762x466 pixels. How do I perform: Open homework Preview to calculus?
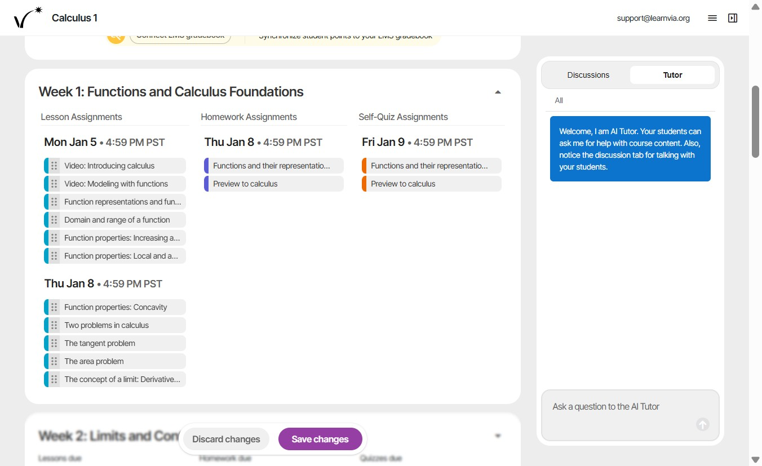[x=274, y=184]
